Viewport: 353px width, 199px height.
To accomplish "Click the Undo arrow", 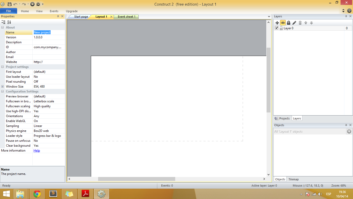I will pyautogui.click(x=15, y=4).
